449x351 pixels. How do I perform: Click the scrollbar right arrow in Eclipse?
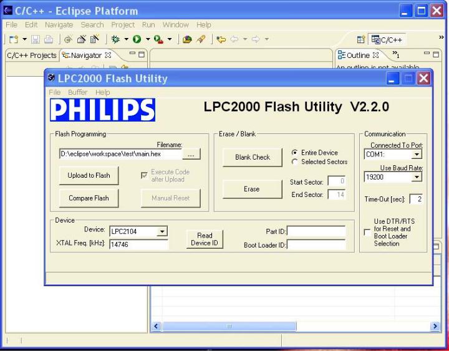435,326
